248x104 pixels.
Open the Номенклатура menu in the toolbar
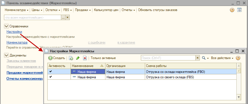[x=17, y=10]
